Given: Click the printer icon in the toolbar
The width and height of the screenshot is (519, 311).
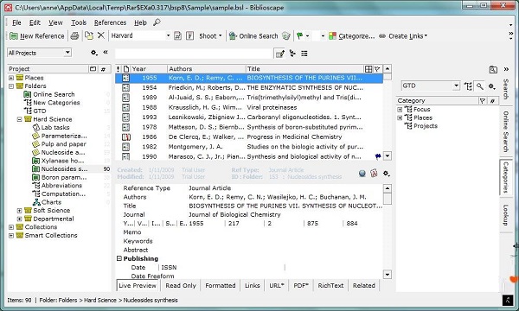Looking at the screenshot, I should (x=74, y=35).
